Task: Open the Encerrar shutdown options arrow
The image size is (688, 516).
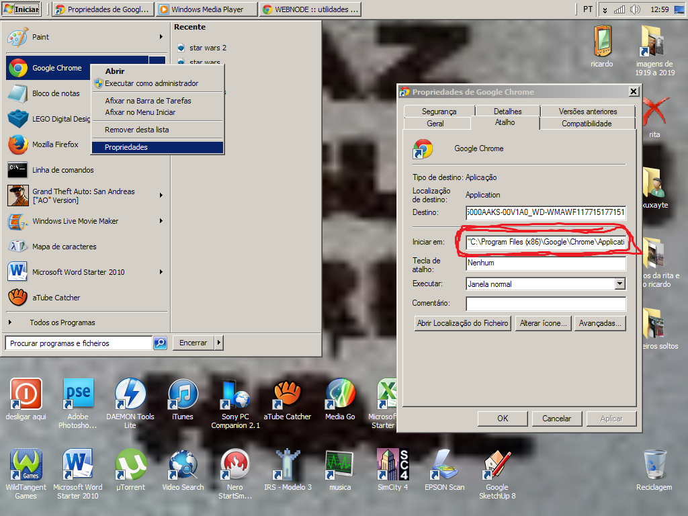Action: tap(218, 343)
